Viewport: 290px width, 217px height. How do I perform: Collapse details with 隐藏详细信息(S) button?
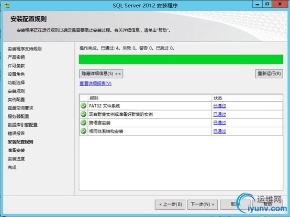click(x=101, y=74)
